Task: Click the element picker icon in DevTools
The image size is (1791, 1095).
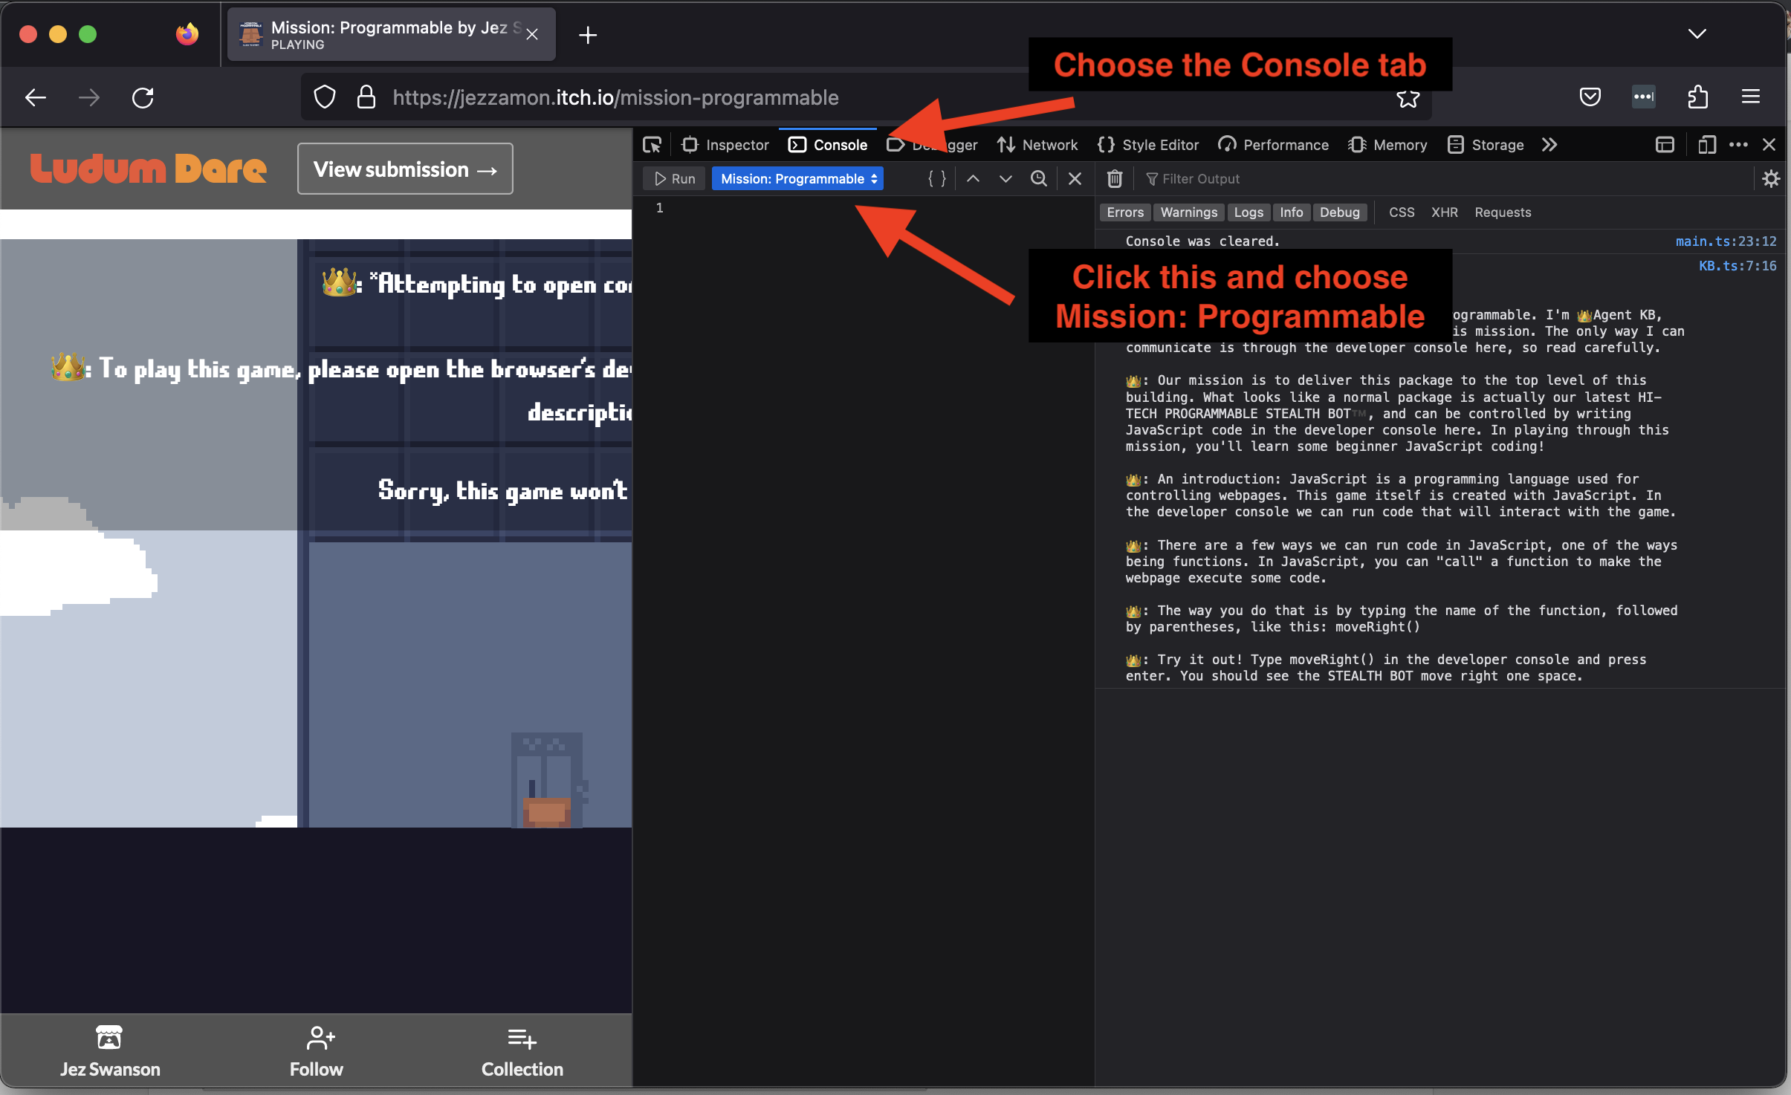Action: pos(652,145)
